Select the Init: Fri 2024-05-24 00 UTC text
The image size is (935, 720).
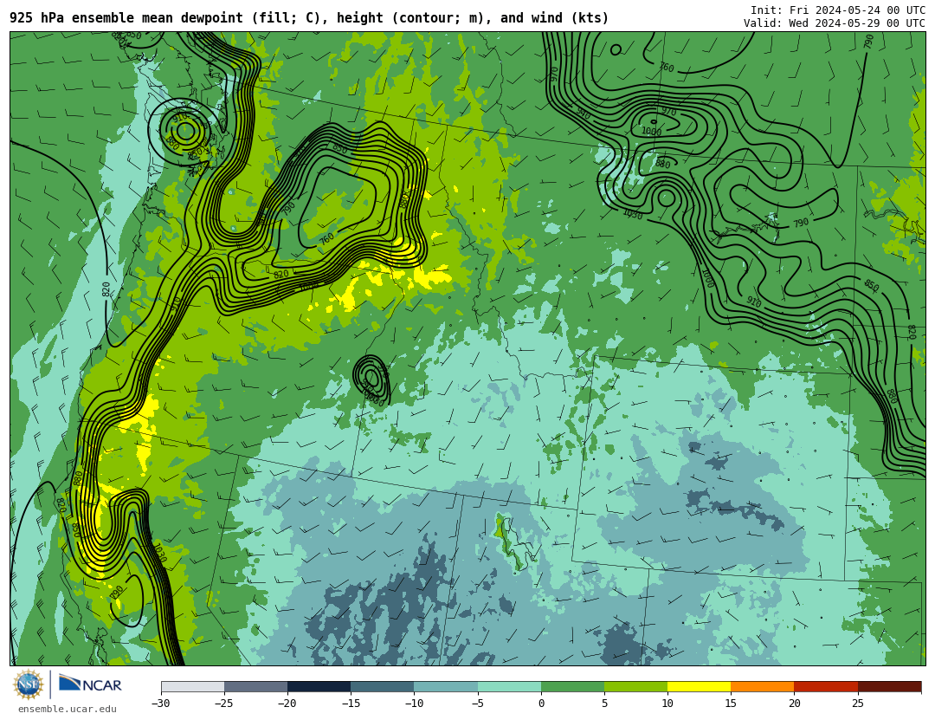(x=838, y=10)
